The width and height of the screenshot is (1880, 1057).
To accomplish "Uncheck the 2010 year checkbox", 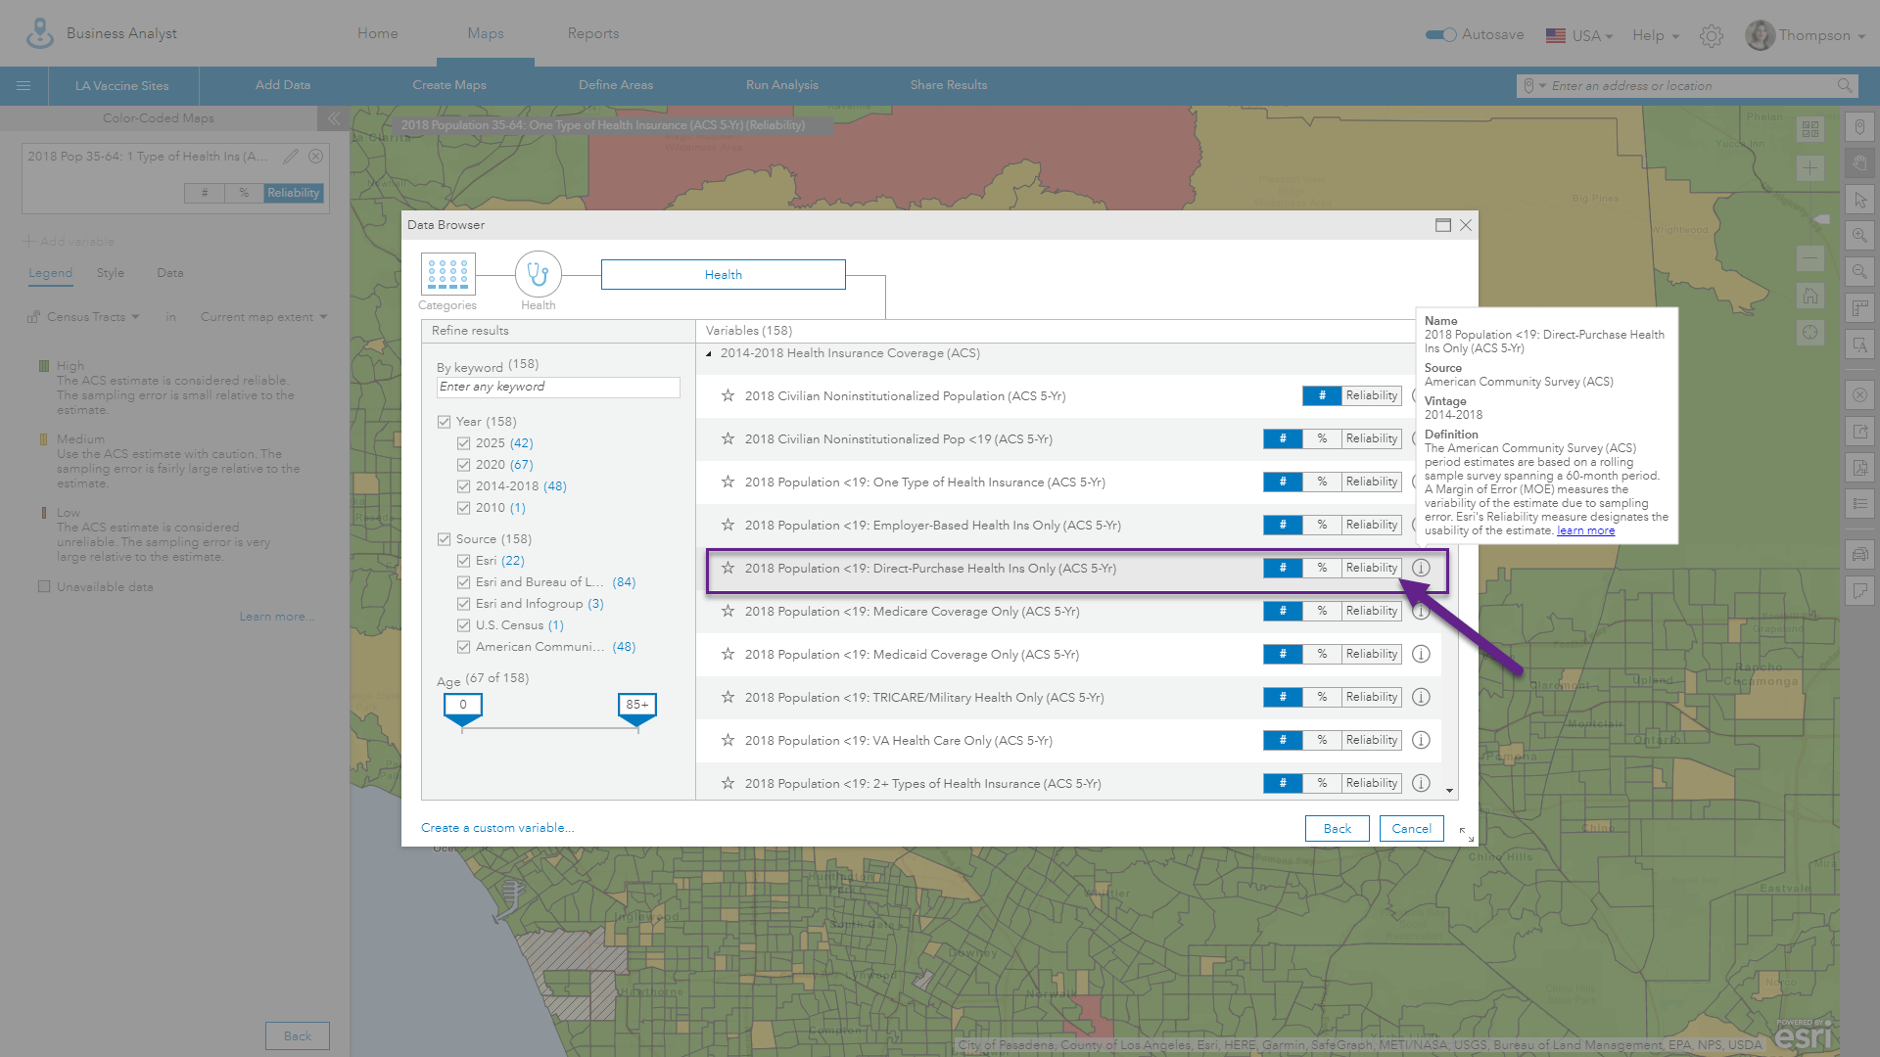I will click(x=463, y=508).
